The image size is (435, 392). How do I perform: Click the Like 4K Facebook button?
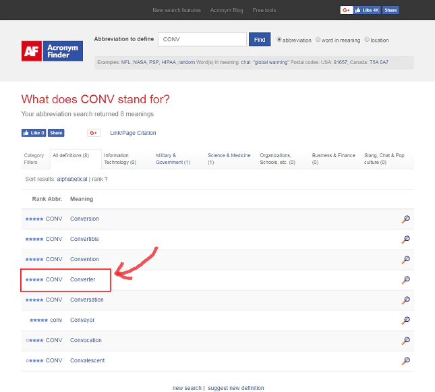point(367,10)
